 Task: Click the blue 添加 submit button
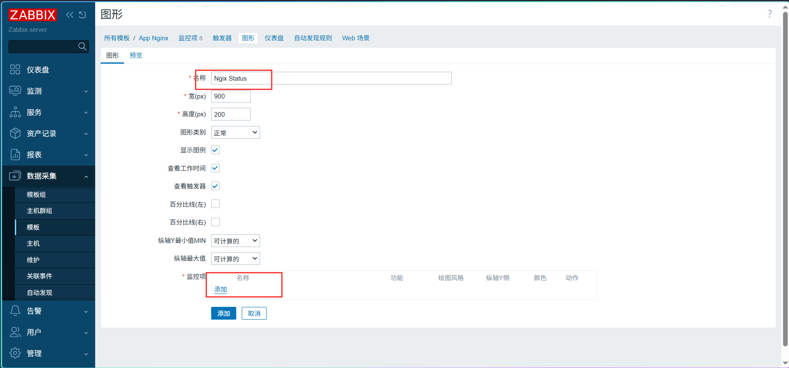click(223, 313)
